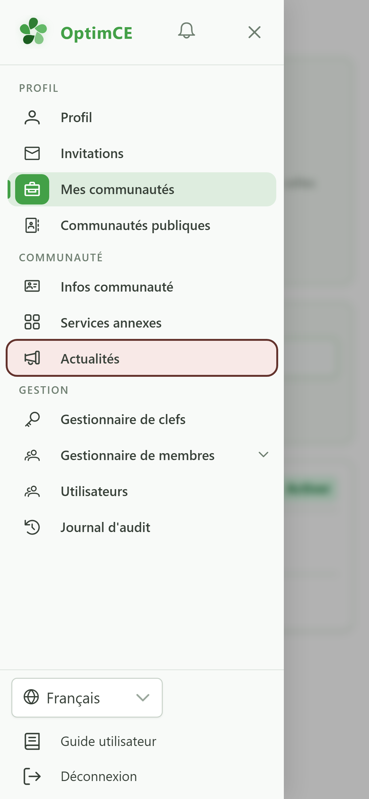The height and width of the screenshot is (799, 369).
Task: Click the green briefcase icon of Mes communautés
Action: 32,189
